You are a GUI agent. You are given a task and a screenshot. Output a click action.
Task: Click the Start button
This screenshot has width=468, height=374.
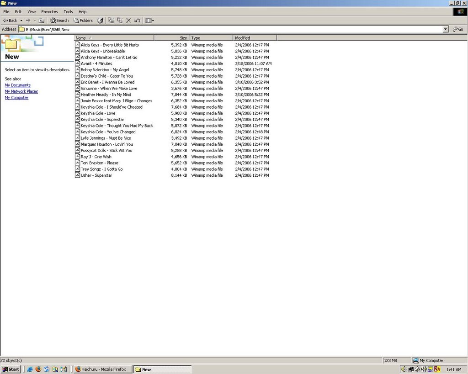point(11,369)
